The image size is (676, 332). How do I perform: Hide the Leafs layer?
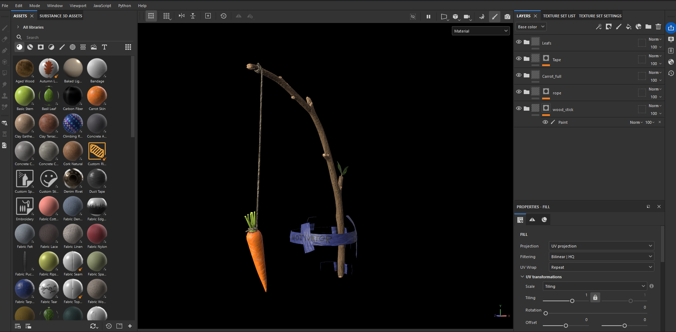pyautogui.click(x=519, y=42)
